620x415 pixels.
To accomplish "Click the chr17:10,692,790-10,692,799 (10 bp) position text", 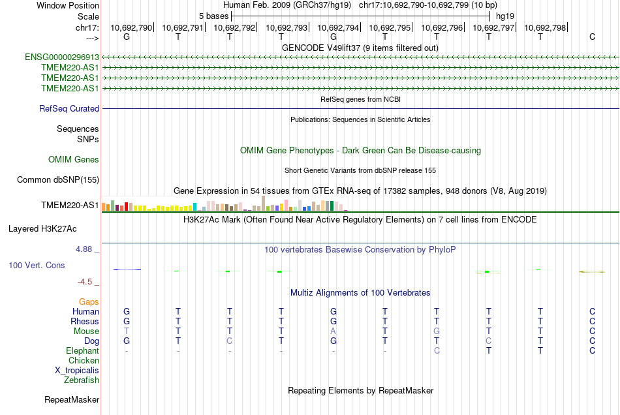I will coord(428,5).
